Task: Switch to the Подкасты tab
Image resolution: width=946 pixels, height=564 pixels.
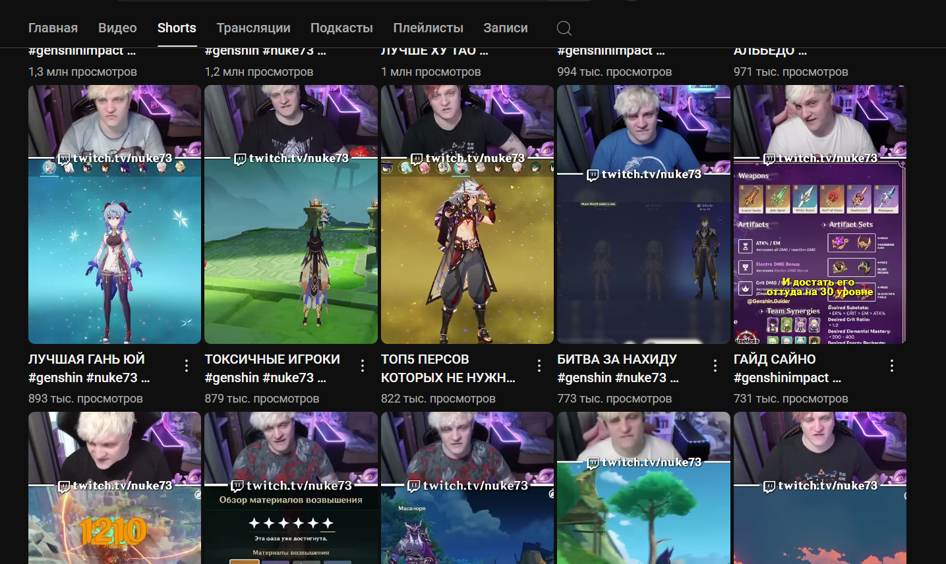Action: tap(341, 28)
